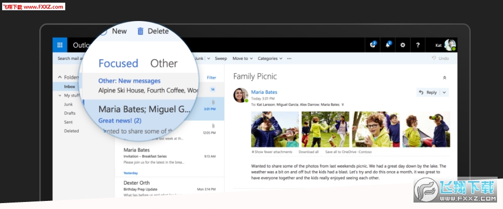Collapse the conversation with double chevron
Screen dimensions: 503x209
pos(445,78)
